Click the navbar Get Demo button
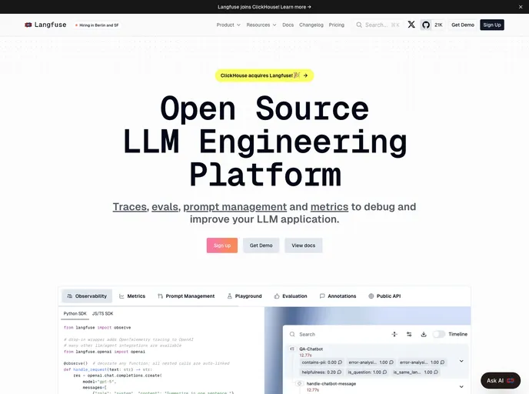 click(463, 25)
